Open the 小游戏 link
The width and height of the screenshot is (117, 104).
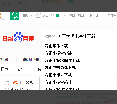click(28, 83)
